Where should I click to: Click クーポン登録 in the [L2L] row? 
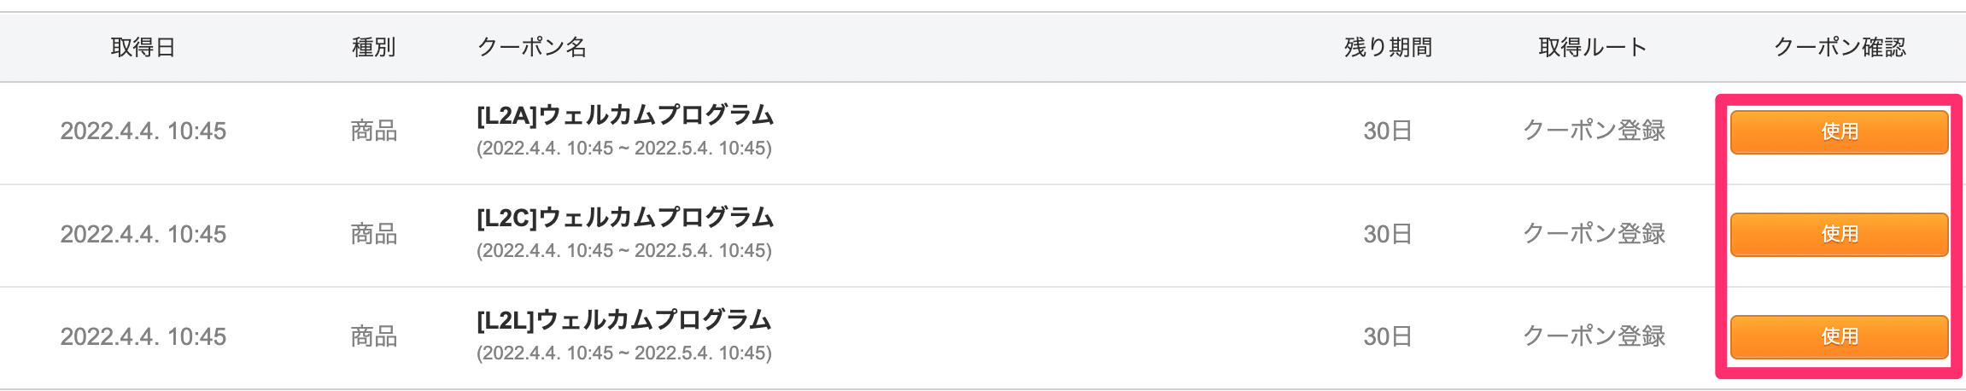[x=1594, y=336]
